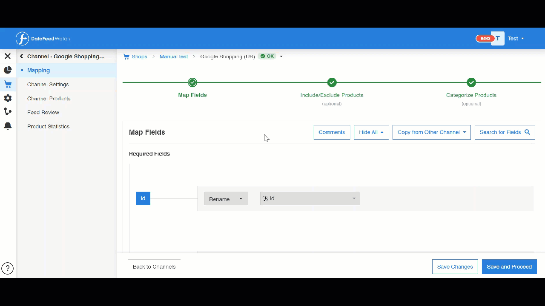The image size is (545, 306).
Task: Open the pie chart analytics icon
Action: click(x=8, y=70)
